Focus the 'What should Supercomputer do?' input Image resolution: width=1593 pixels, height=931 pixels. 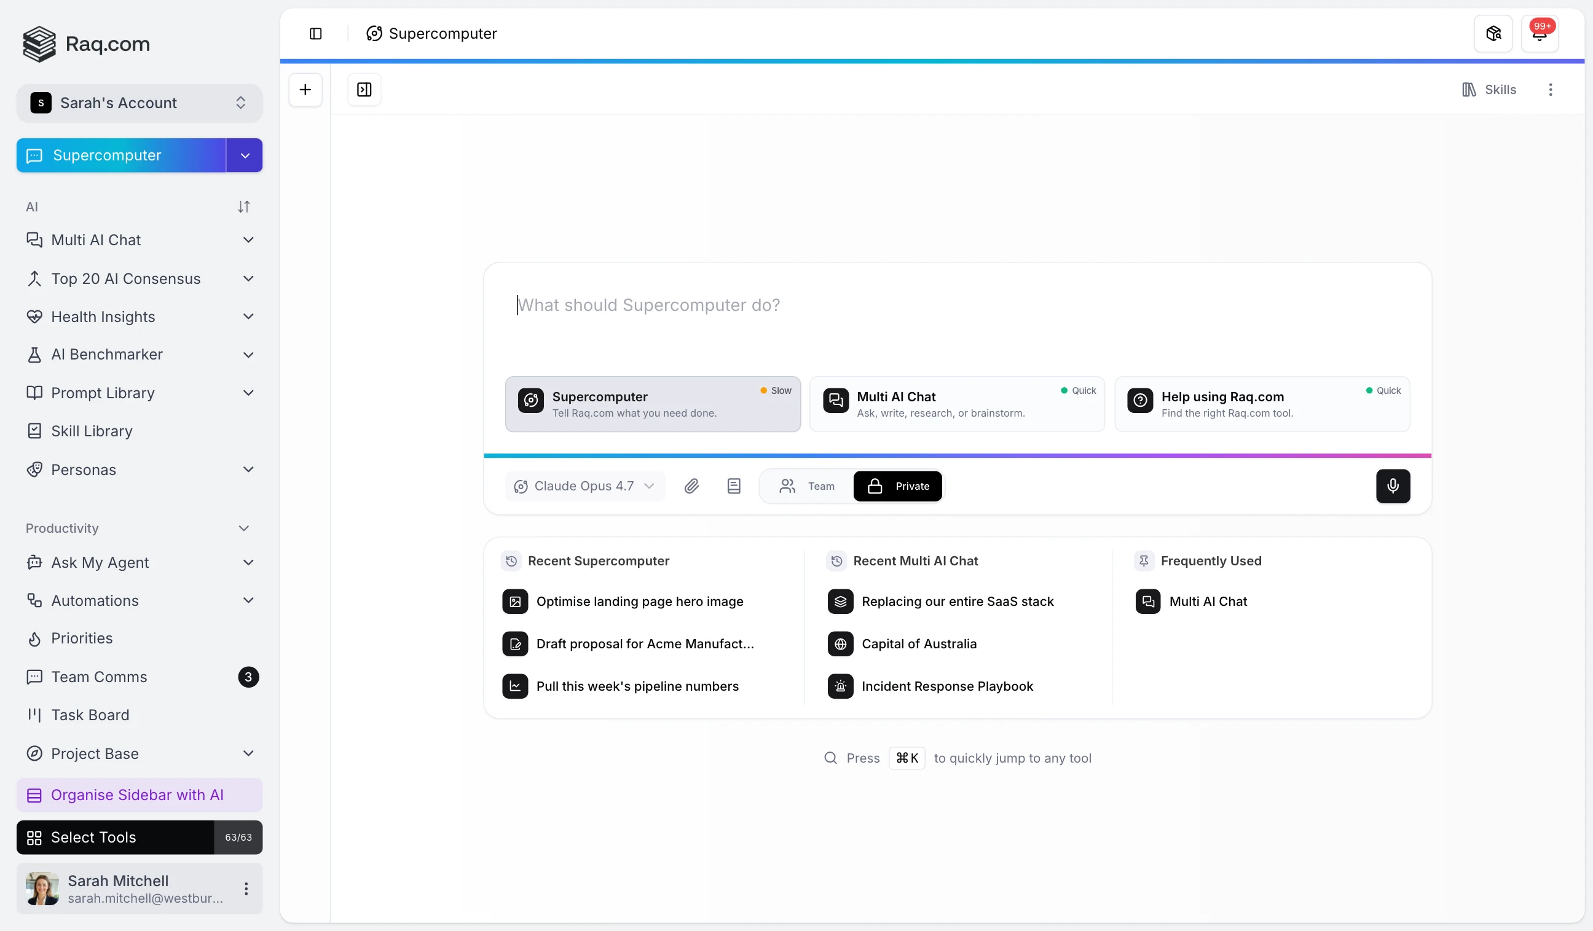coord(957,305)
